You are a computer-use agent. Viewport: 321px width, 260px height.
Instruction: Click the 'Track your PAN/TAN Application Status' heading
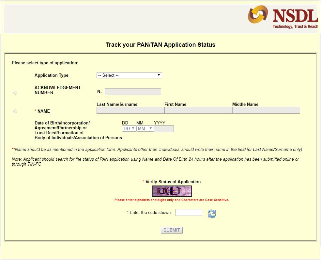coord(160,45)
